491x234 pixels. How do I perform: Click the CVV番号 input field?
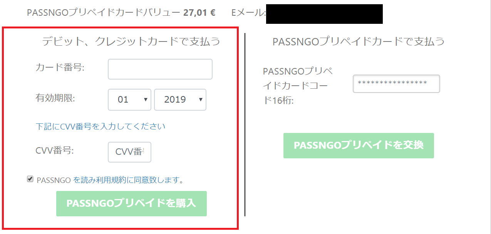tap(129, 152)
